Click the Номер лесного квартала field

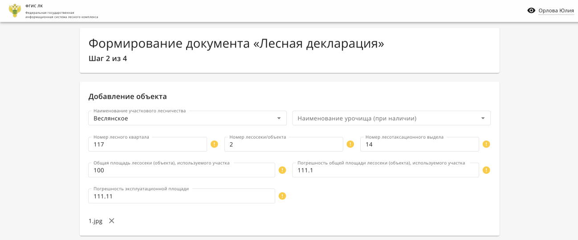tap(147, 144)
